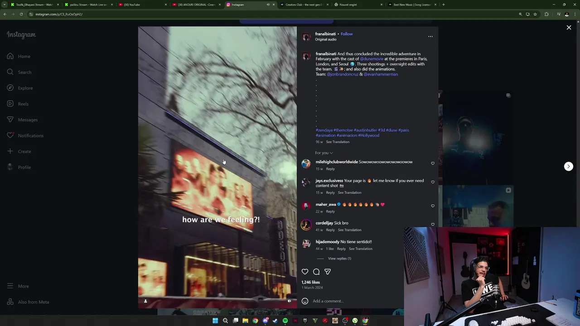The width and height of the screenshot is (580, 326).
Task: See Translation of the post caption
Action: click(338, 142)
